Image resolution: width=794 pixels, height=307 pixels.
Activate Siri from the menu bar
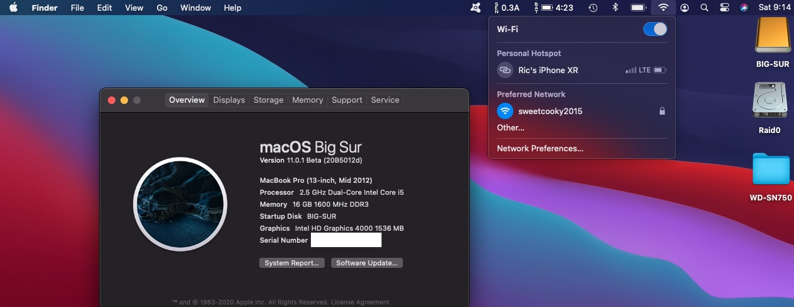(744, 8)
